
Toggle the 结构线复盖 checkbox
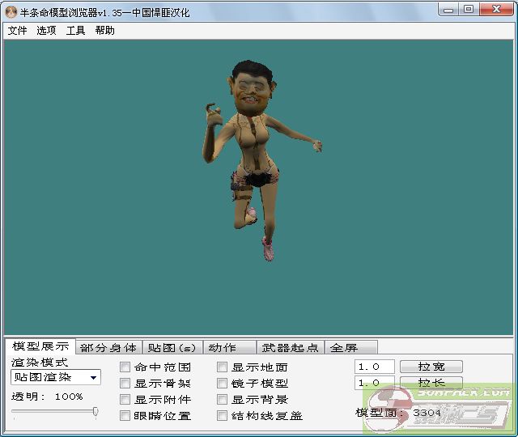(223, 416)
